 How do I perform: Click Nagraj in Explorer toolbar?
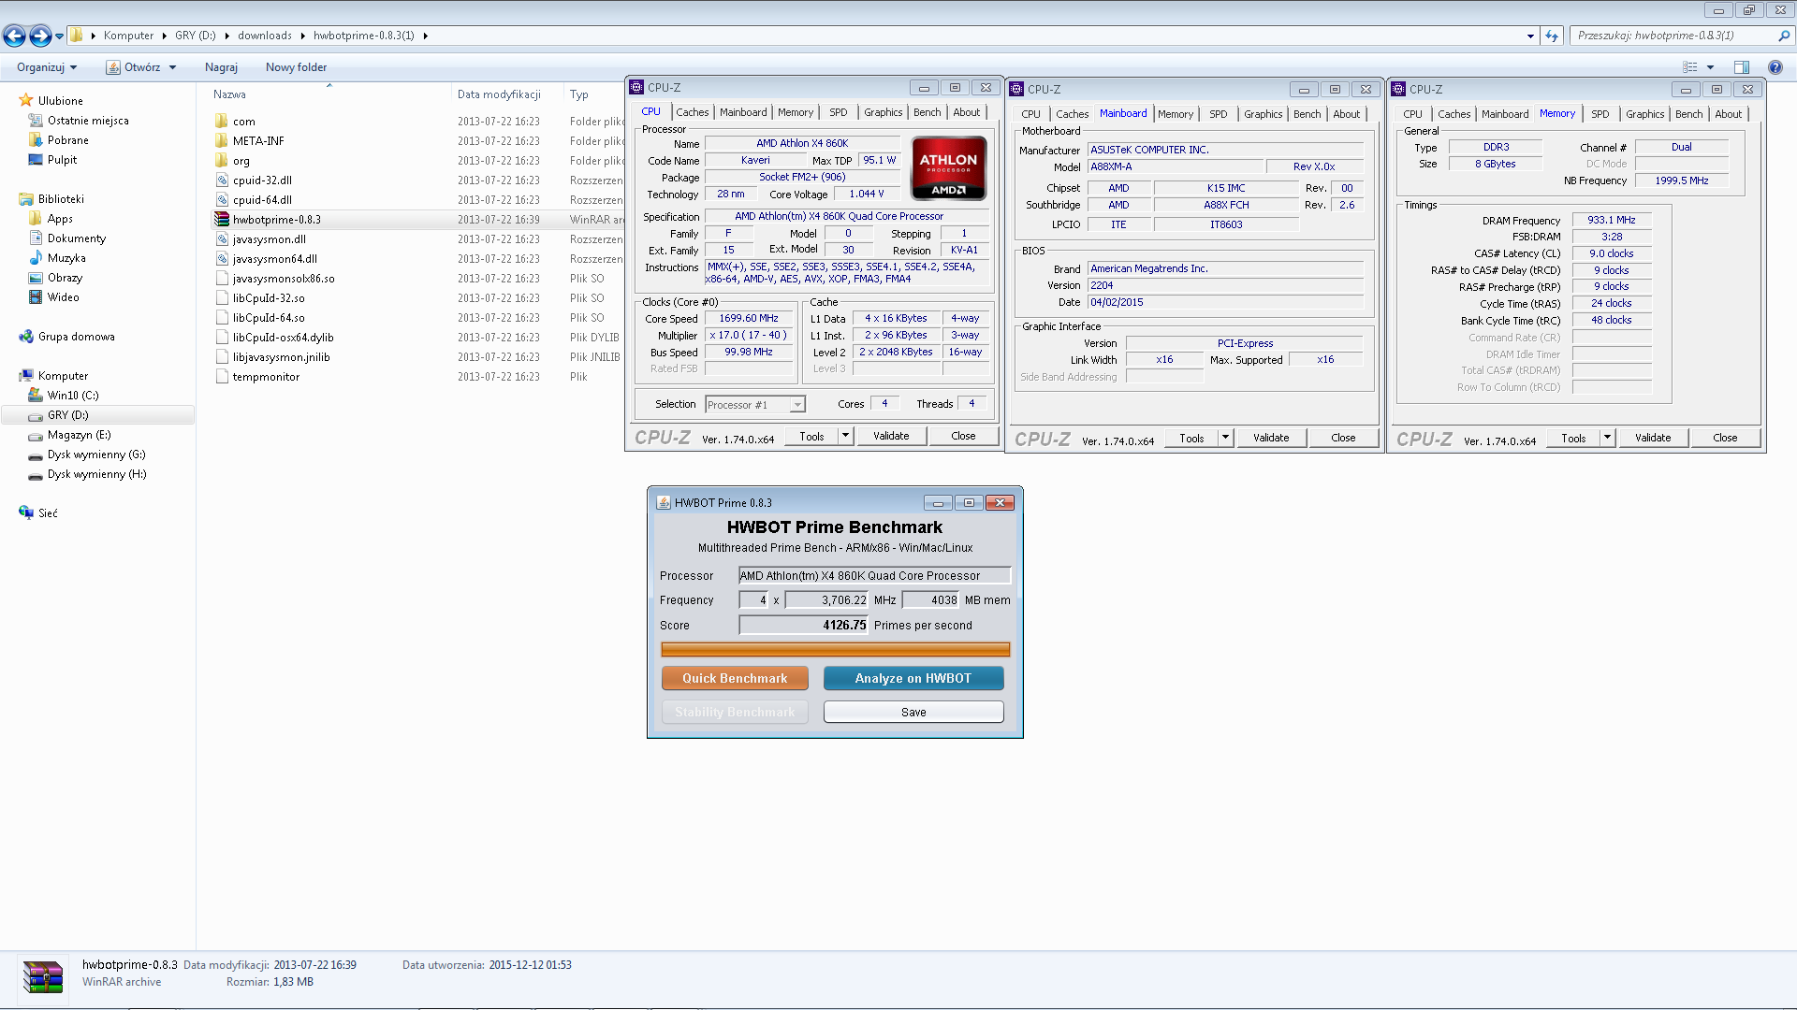point(221,67)
